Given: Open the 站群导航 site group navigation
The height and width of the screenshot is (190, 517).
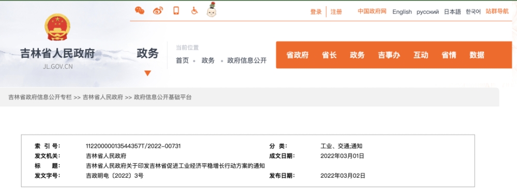Looking at the screenshot, I should (497, 11).
